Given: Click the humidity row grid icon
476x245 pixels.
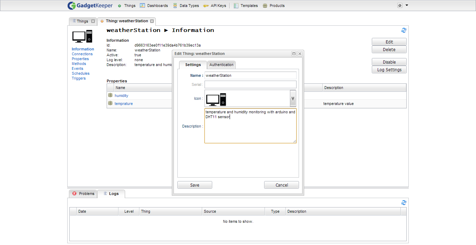Looking at the screenshot, I should [110, 95].
